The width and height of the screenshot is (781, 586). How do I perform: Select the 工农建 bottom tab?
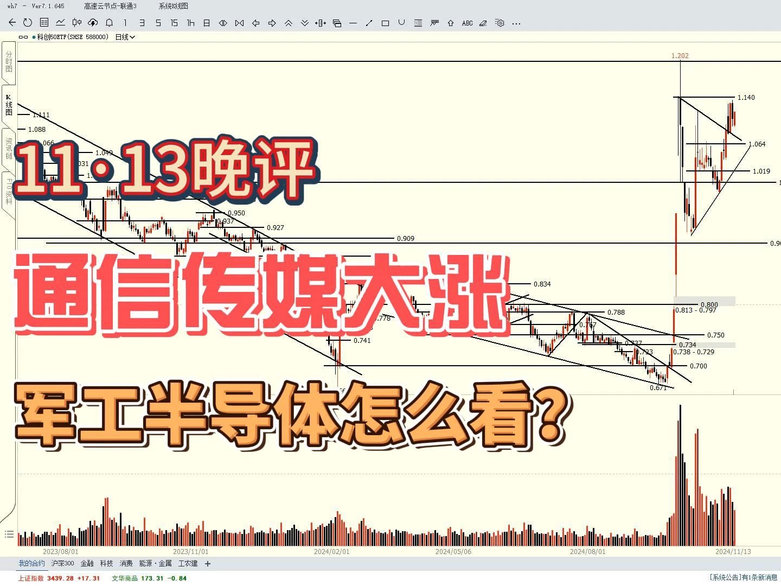click(188, 564)
